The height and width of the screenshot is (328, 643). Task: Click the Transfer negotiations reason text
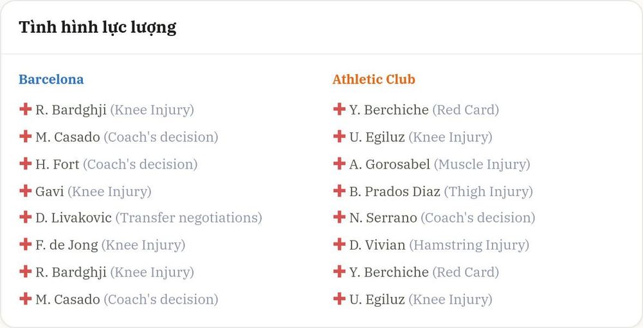[188, 218]
